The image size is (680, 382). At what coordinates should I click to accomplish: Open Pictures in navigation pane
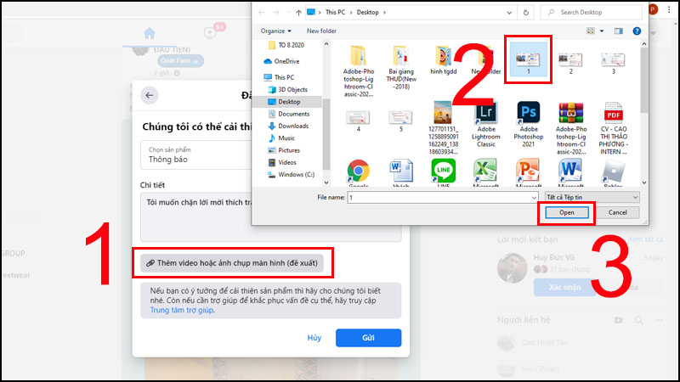point(284,150)
